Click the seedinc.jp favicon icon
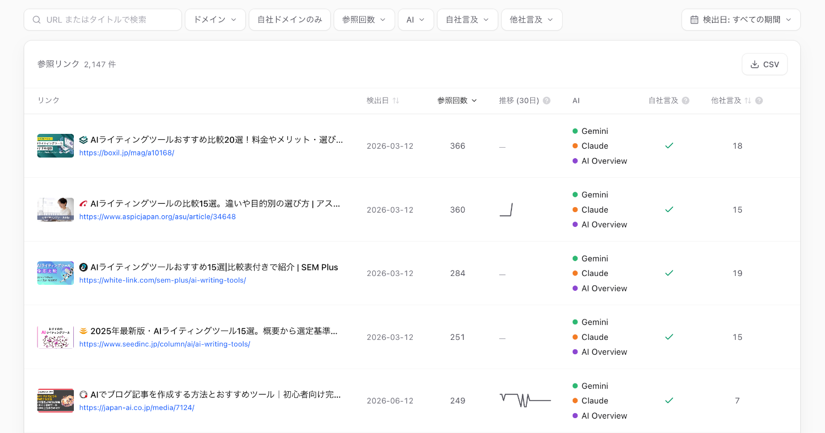The width and height of the screenshot is (825, 433). click(x=84, y=331)
